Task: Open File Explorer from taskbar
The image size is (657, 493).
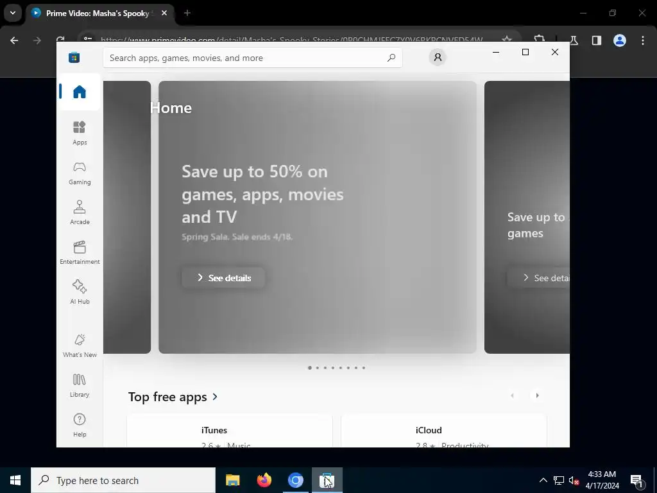Action: pos(232,480)
